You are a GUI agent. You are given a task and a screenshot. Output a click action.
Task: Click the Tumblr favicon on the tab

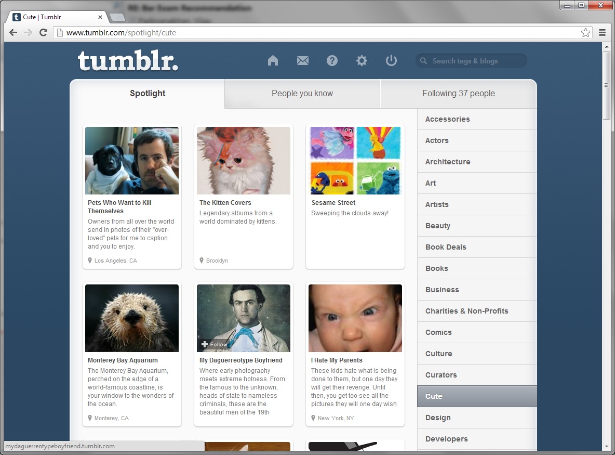(x=17, y=17)
